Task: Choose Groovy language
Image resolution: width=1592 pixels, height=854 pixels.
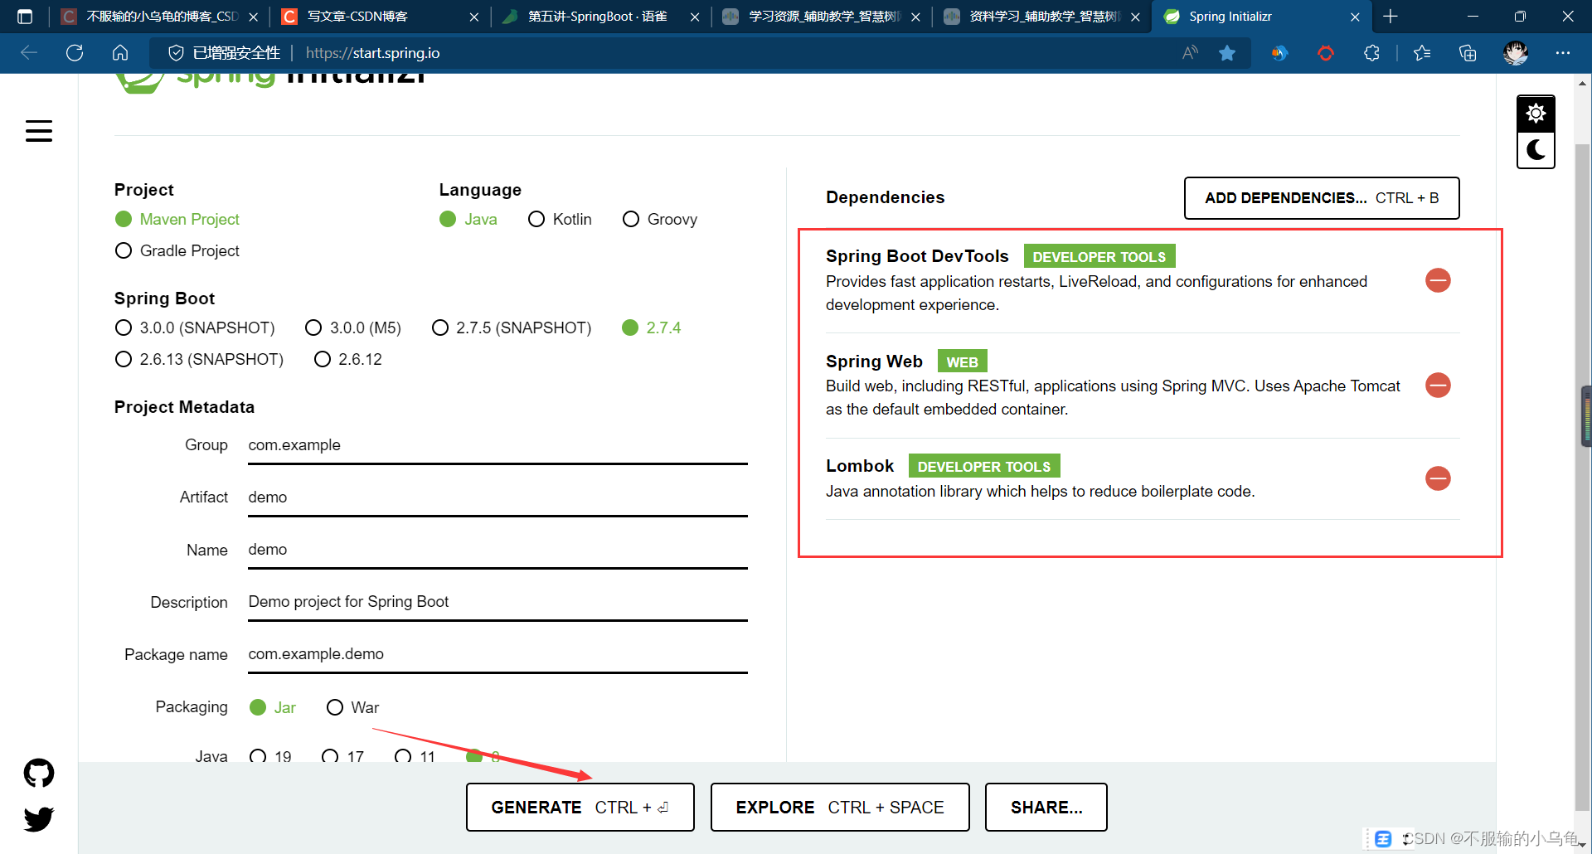Action: (660, 219)
